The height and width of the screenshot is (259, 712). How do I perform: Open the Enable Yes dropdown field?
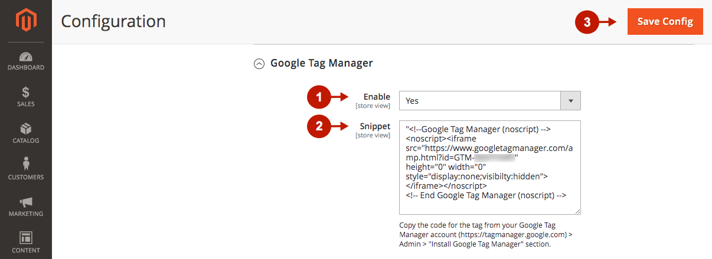(x=479, y=101)
